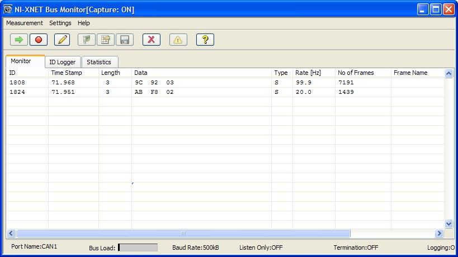Screen dimensions: 458x257
Task: Click the horizontal scrollbar thumb
Action: pos(183,233)
